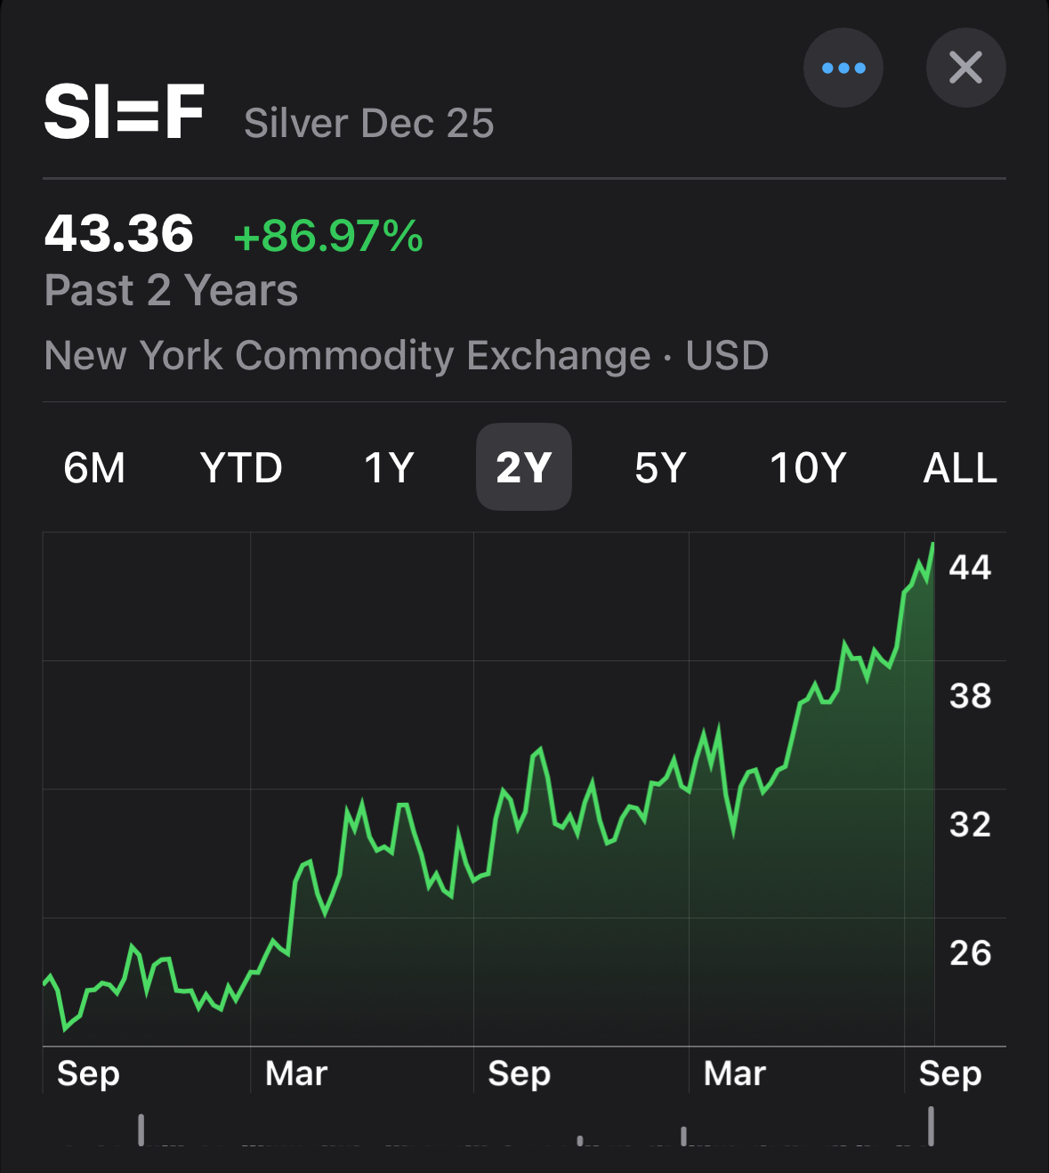Screen dimensions: 1049x1173
Task: Tap the leftmost volume bar below Sep
Action: coord(141,1129)
